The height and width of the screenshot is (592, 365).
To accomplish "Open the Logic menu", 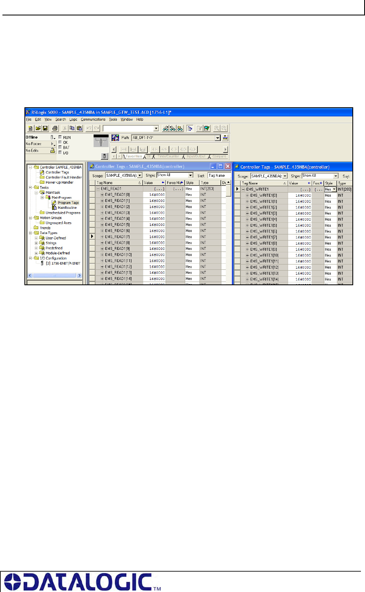I will point(73,119).
